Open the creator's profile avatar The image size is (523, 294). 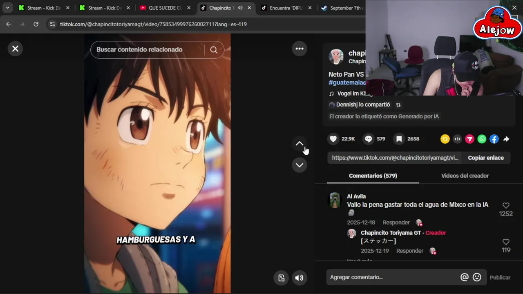point(336,57)
